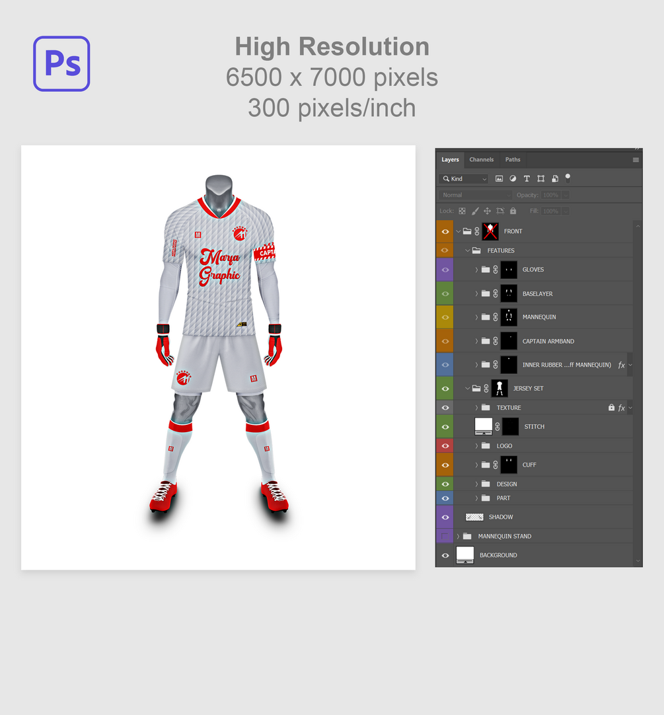Hide the BACKGROUND layer
664x715 pixels.
point(445,555)
